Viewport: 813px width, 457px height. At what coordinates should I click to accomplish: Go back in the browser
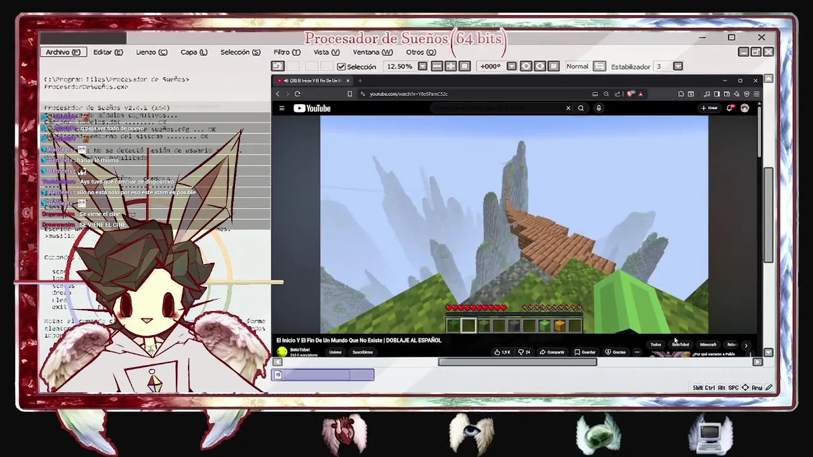[x=278, y=94]
